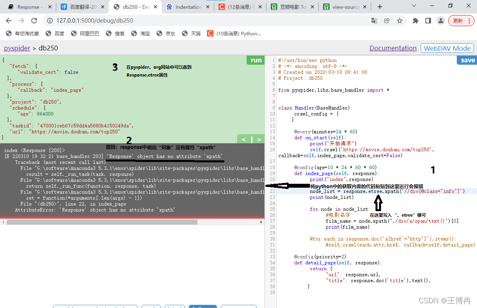This screenshot has width=477, height=308.
Task: Open the user profile avatar
Action: click(x=441, y=21)
